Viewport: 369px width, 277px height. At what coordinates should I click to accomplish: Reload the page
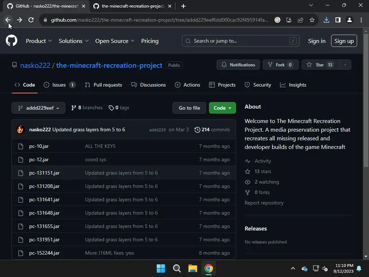[31, 20]
